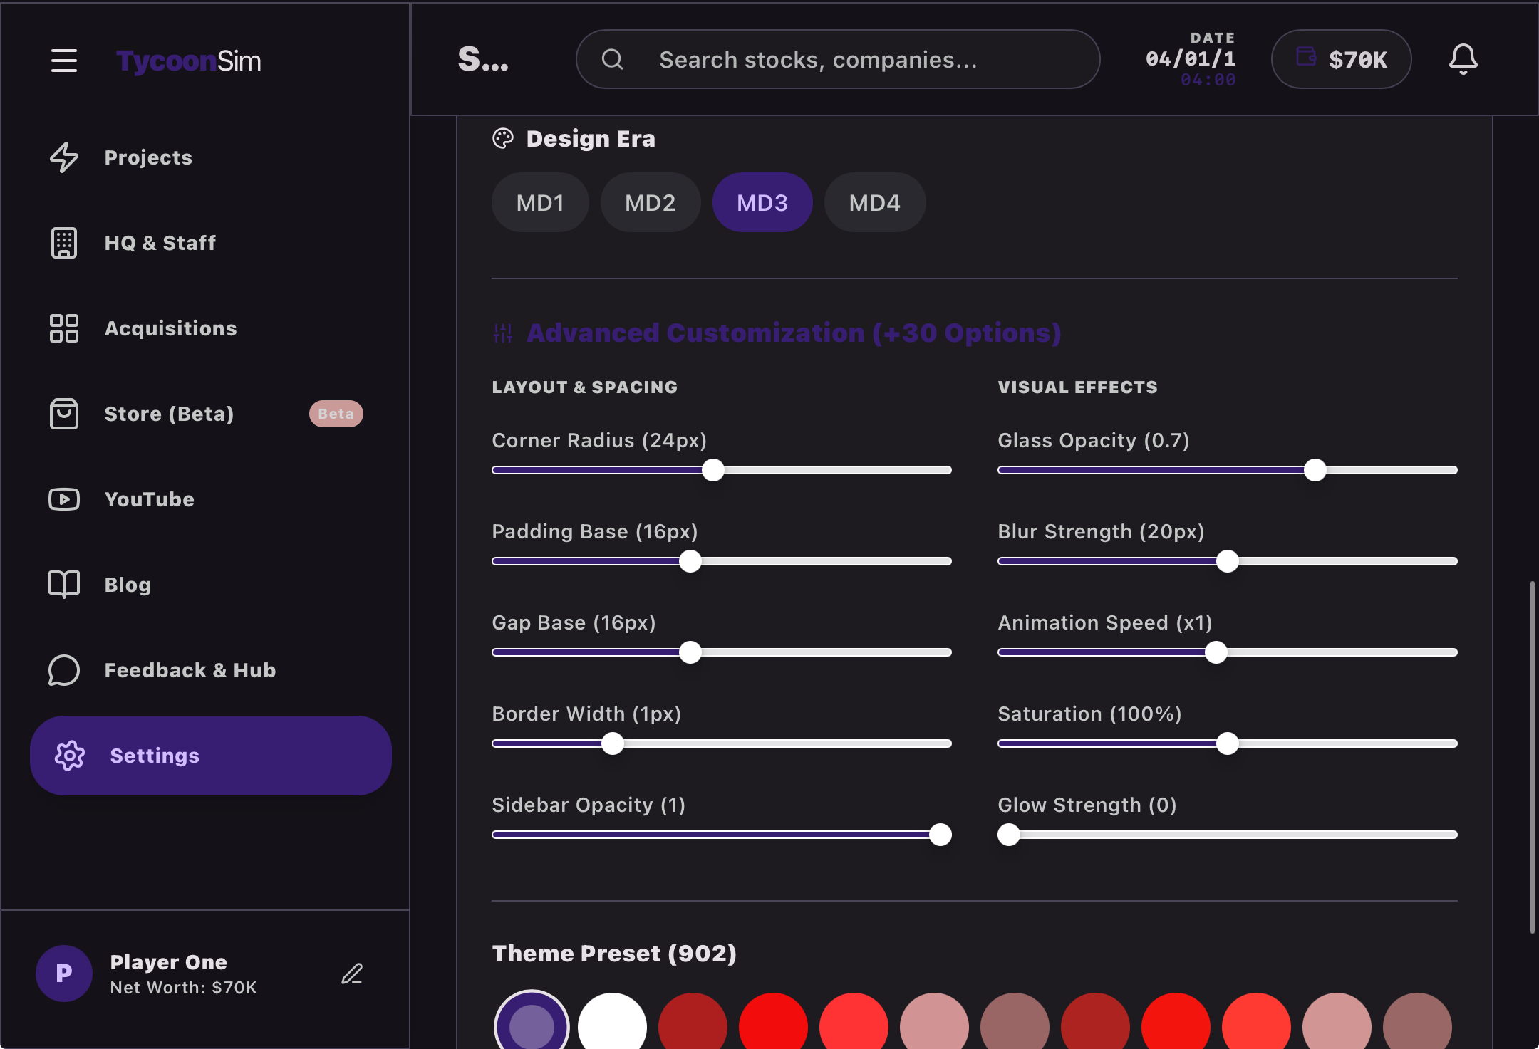Collapse the Advanced Customization section header
Image resolution: width=1539 pixels, height=1049 pixels.
(793, 333)
